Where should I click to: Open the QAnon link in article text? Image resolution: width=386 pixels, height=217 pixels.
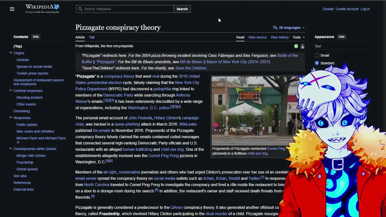176,208
